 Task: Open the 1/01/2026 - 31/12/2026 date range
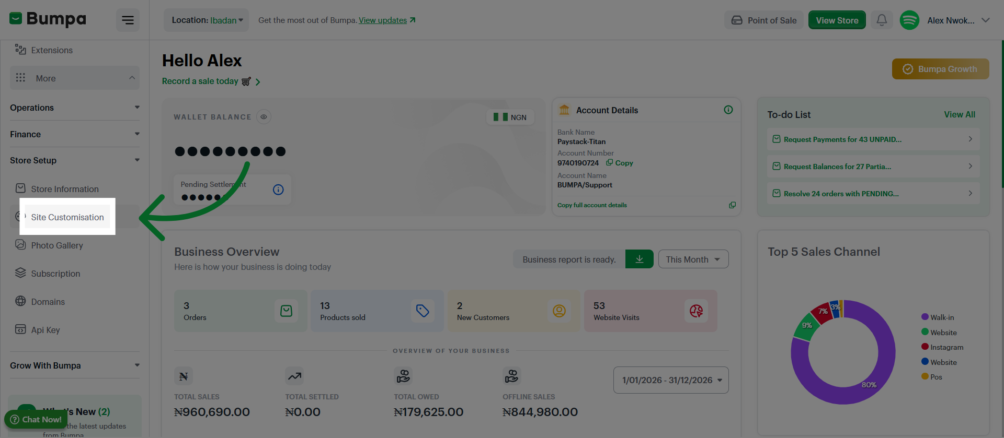pyautogui.click(x=671, y=380)
